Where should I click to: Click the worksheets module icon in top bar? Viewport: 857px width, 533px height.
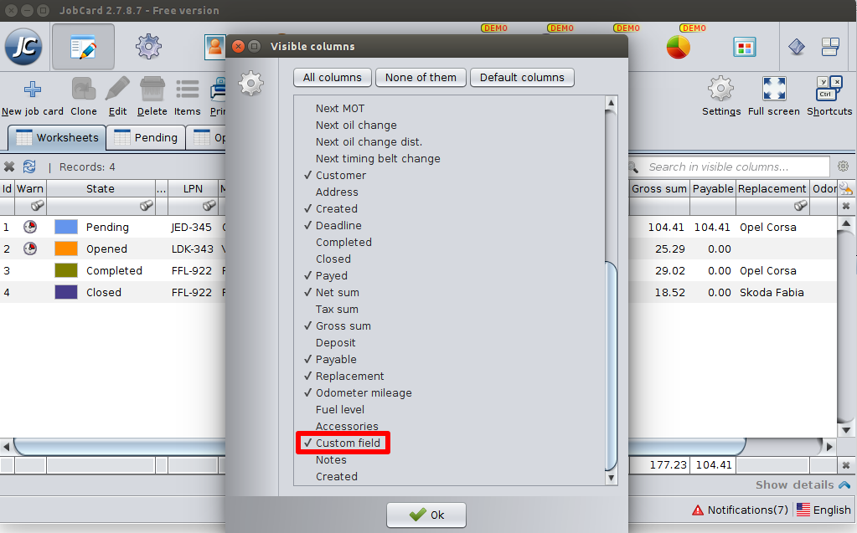83,47
